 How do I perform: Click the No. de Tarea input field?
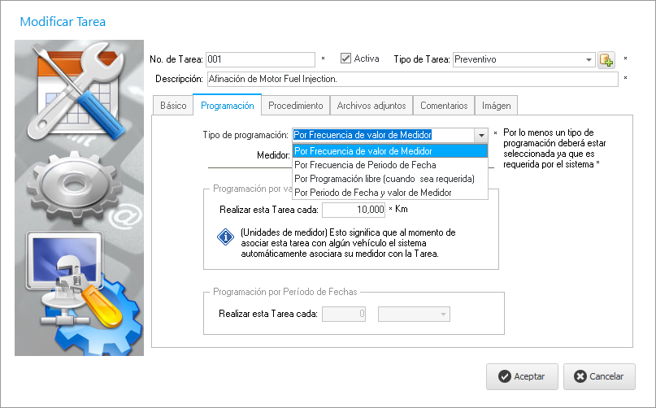[260, 59]
